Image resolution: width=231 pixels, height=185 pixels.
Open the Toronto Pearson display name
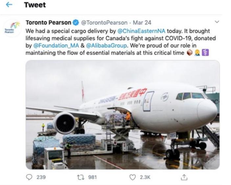click(x=48, y=23)
